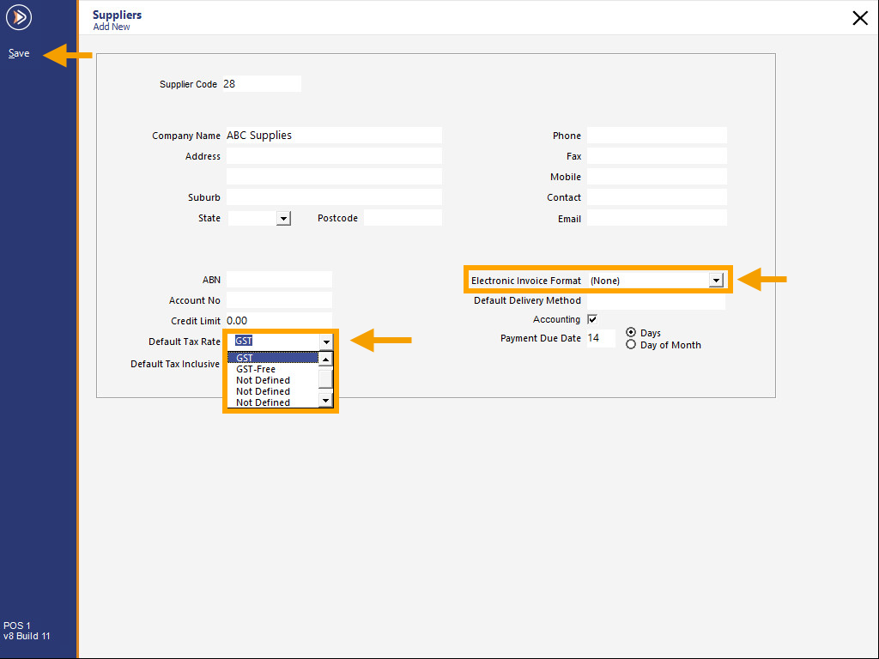
Task: Click the Company Name field
Action: (334, 135)
